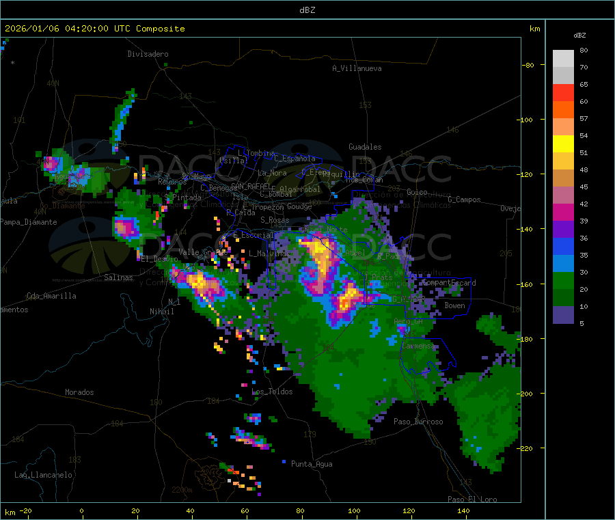Click the Goudge place label
Viewport: 615px width, 520px height.
coord(299,206)
